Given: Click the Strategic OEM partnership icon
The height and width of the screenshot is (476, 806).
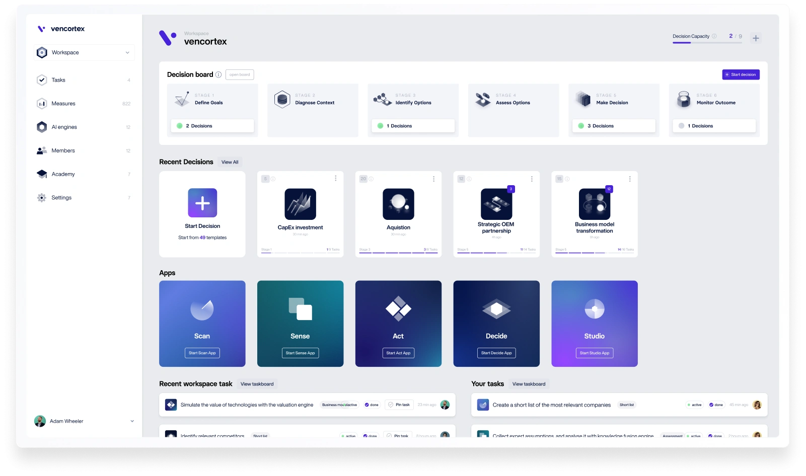Looking at the screenshot, I should coord(496,204).
